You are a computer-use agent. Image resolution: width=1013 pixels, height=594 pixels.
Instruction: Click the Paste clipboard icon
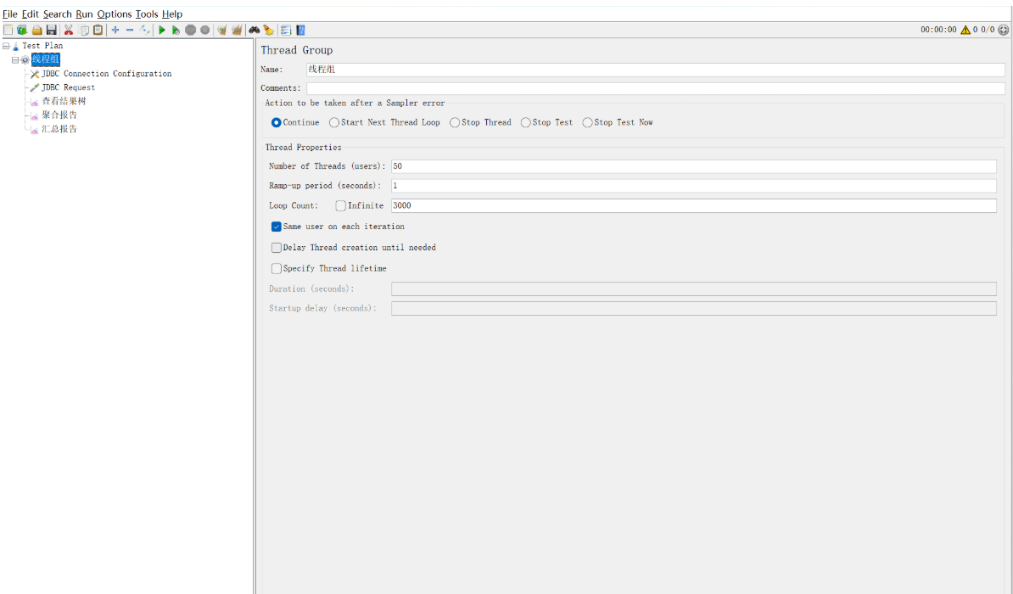(98, 30)
